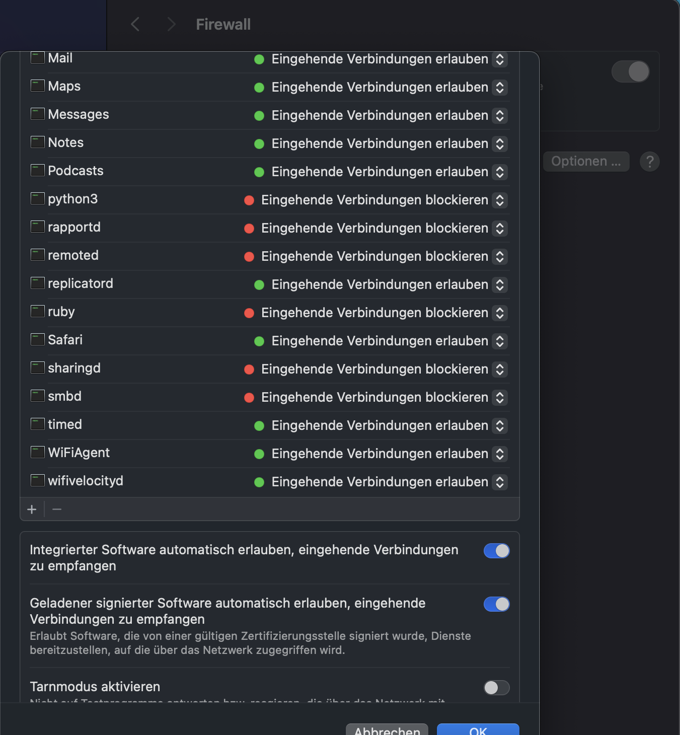Click the Abbrechen button
Viewport: 680px width, 735px height.
click(387, 730)
